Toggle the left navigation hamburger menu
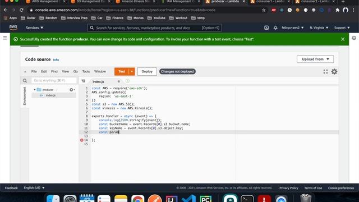Image resolution: width=359 pixels, height=202 pixels. (x=5, y=38)
